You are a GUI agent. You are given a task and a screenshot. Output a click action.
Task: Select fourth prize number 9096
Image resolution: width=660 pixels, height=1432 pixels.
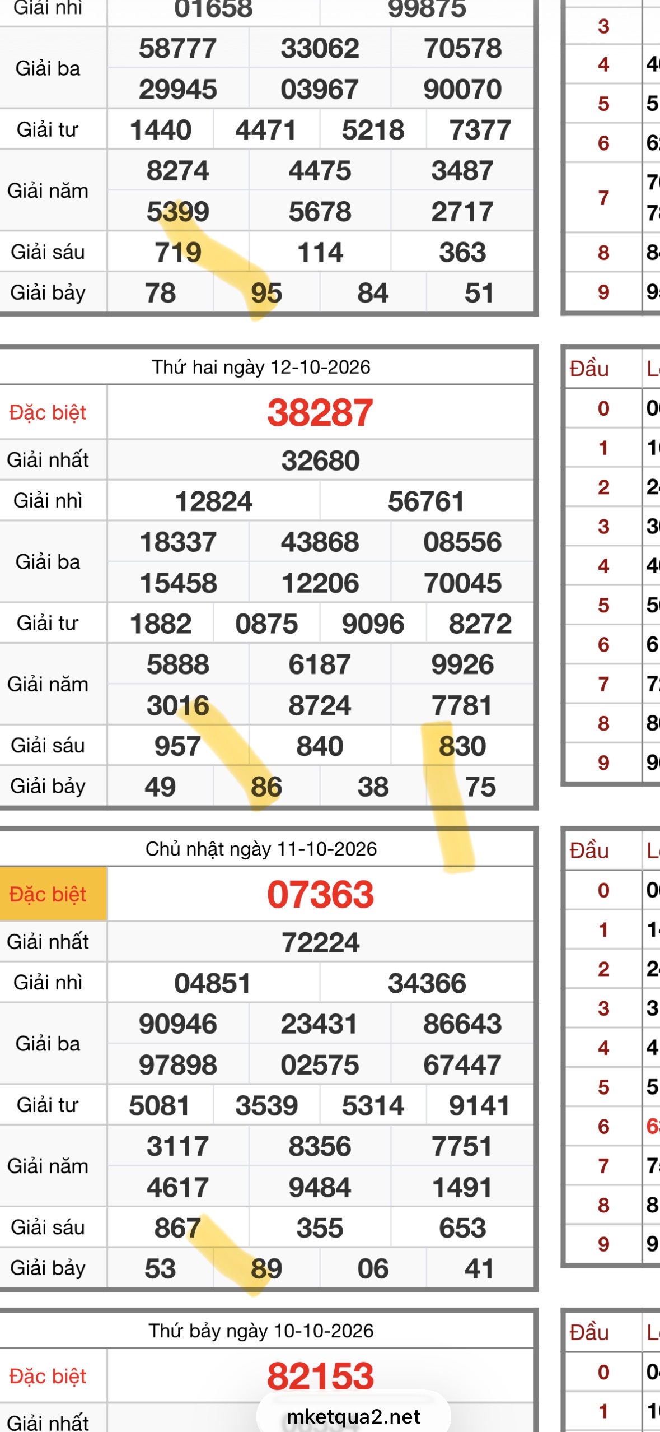tap(373, 624)
